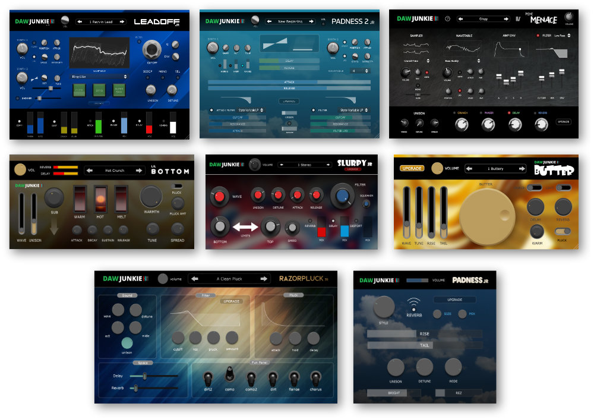Turn the Crunch knob in Mini Menace

coord(462,124)
